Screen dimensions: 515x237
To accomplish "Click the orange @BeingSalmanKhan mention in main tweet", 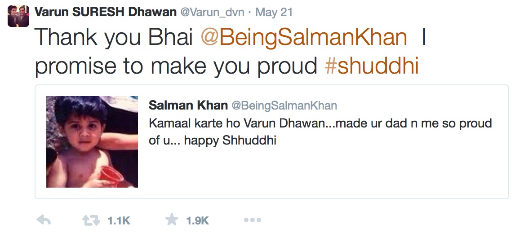I will pyautogui.click(x=304, y=38).
